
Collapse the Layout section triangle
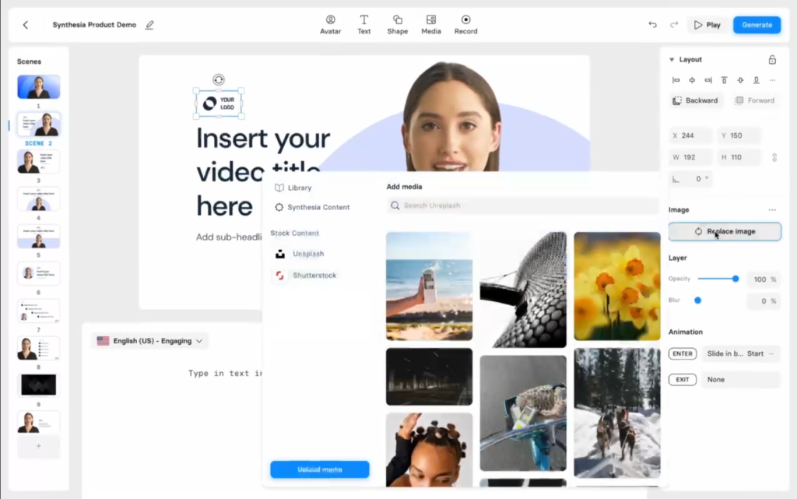pyautogui.click(x=672, y=59)
